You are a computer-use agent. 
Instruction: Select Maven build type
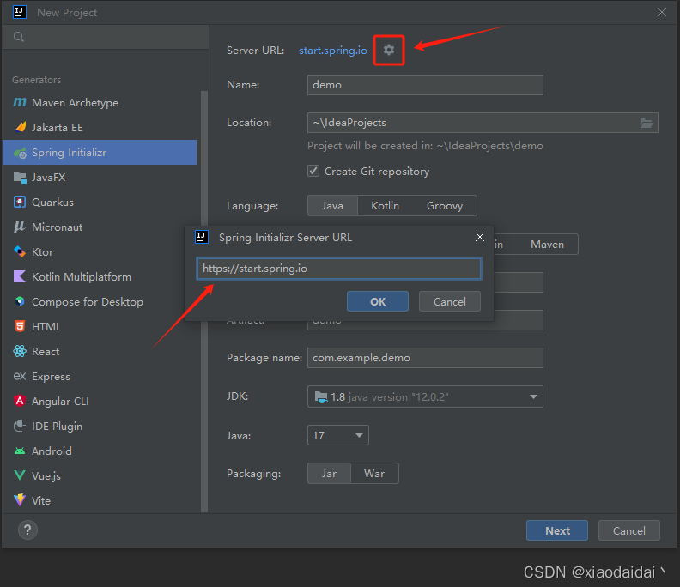coord(547,245)
